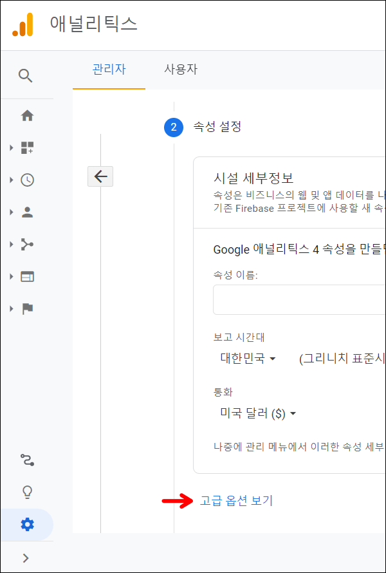Open the Audience person icon
Screen dimensions: 386x573
28,212
